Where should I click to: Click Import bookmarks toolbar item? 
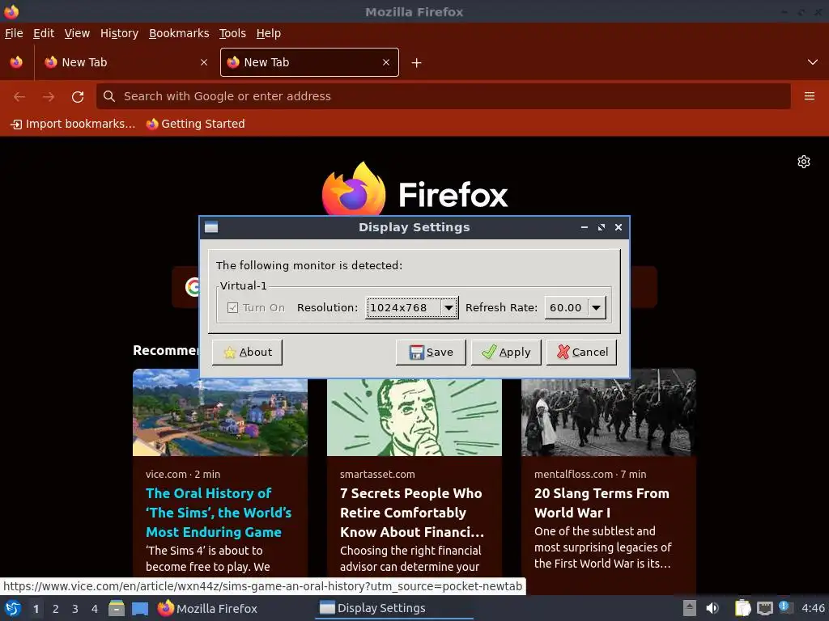73,124
